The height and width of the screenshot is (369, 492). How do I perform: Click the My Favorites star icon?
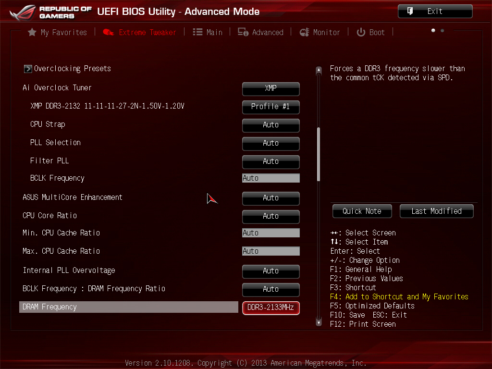click(x=32, y=32)
